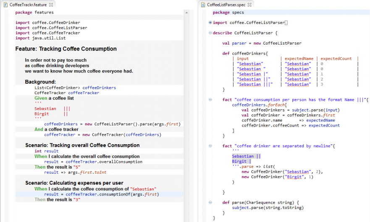Click 'import coffee.CoffeeTracker' line
The height and width of the screenshot is (222, 370).
tap(47, 33)
